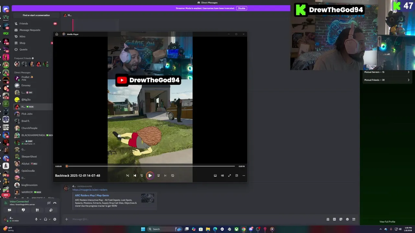Turn on camera in voice panel
415x233 pixels.
[9, 210]
